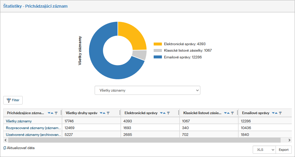
Task: Sort Elektronické správy column ascending
Action: [165, 113]
